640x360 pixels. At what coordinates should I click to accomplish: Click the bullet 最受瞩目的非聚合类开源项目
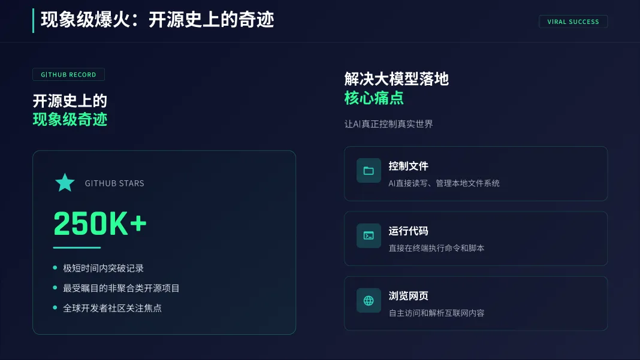point(121,288)
